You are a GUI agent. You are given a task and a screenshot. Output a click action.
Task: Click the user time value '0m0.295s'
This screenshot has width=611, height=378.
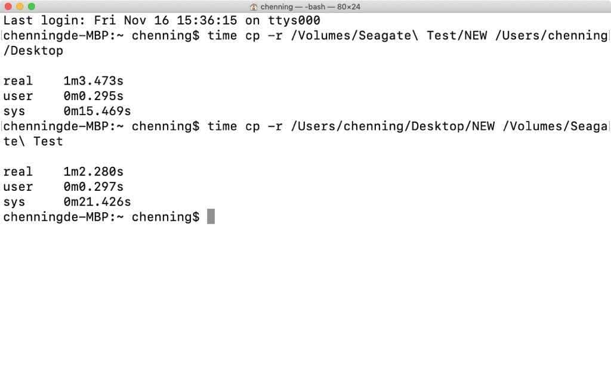pyautogui.click(x=93, y=96)
